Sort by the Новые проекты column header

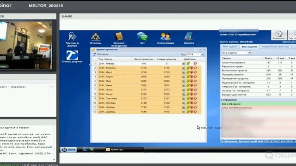[166, 59]
